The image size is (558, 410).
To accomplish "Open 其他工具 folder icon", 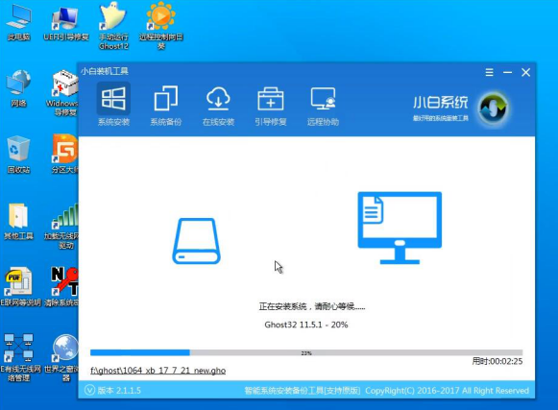I will pyautogui.click(x=18, y=221).
